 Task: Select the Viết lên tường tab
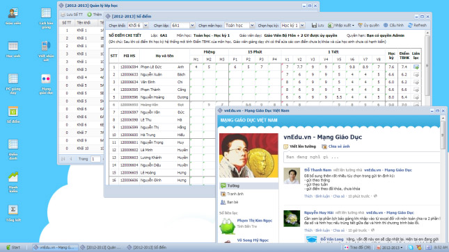[300, 146]
